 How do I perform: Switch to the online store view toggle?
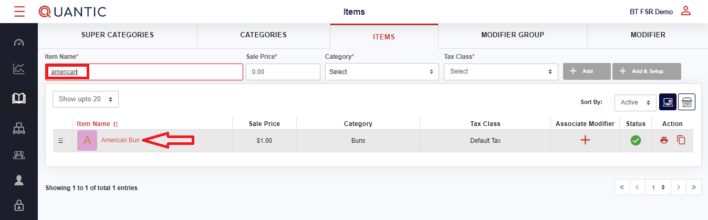tap(686, 102)
